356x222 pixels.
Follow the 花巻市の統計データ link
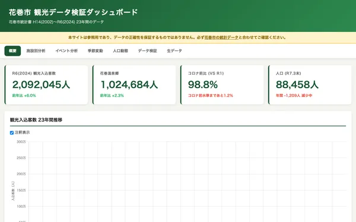pos(221,38)
